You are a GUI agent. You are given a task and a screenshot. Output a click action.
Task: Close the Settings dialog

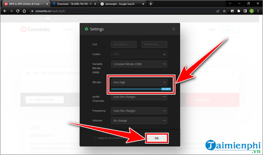tap(174, 29)
